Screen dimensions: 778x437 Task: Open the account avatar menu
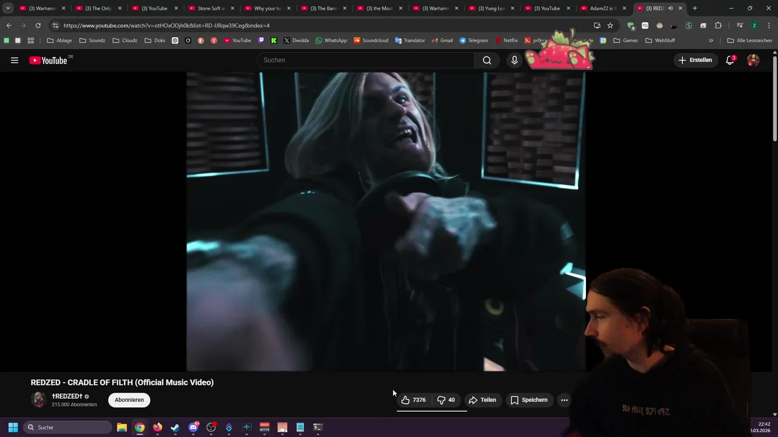[753, 60]
